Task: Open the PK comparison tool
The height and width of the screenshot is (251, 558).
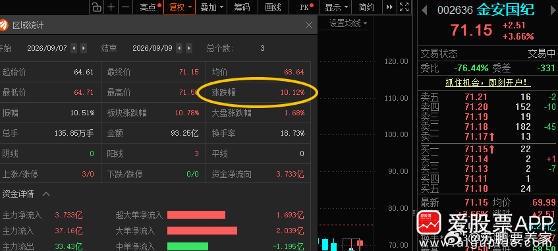Action: [x=306, y=7]
